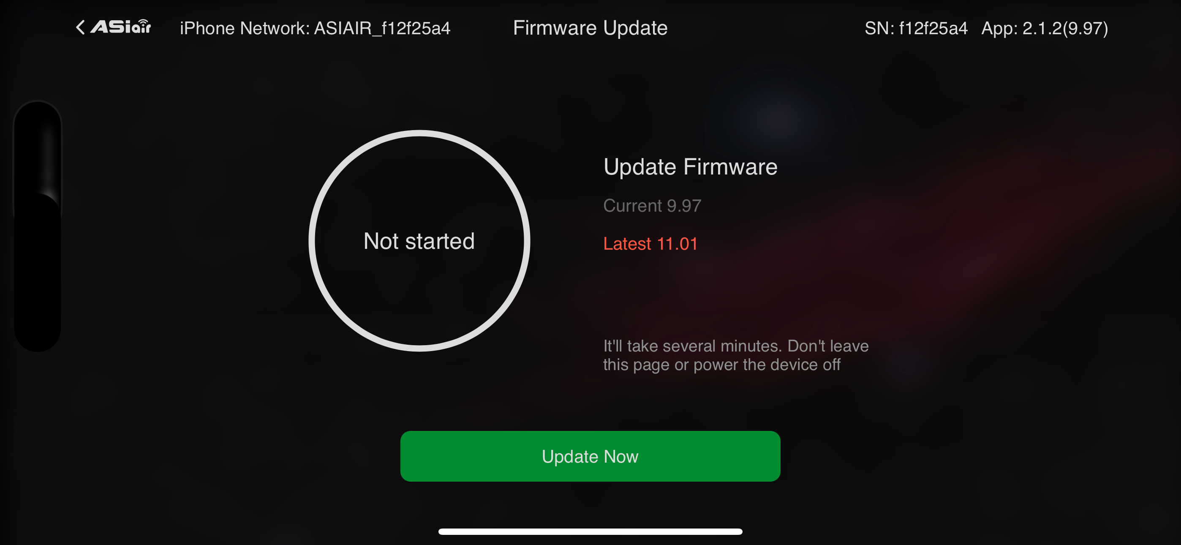The width and height of the screenshot is (1181, 545).
Task: Tap the green Update Now button
Action: [x=590, y=456]
